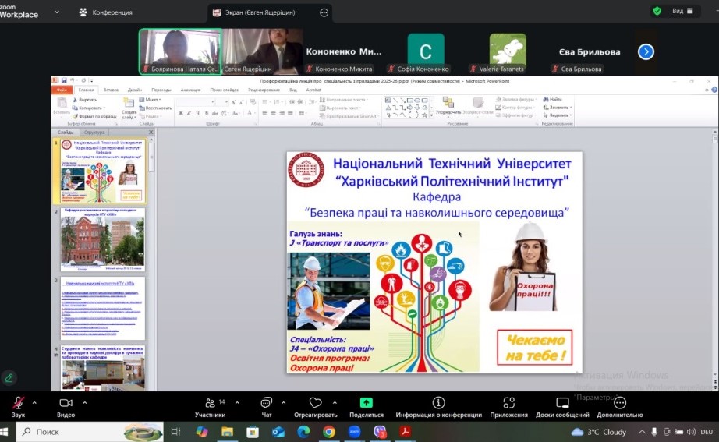Expand the chevron next to Участники
This screenshot has width=719, height=442.
coord(237,402)
